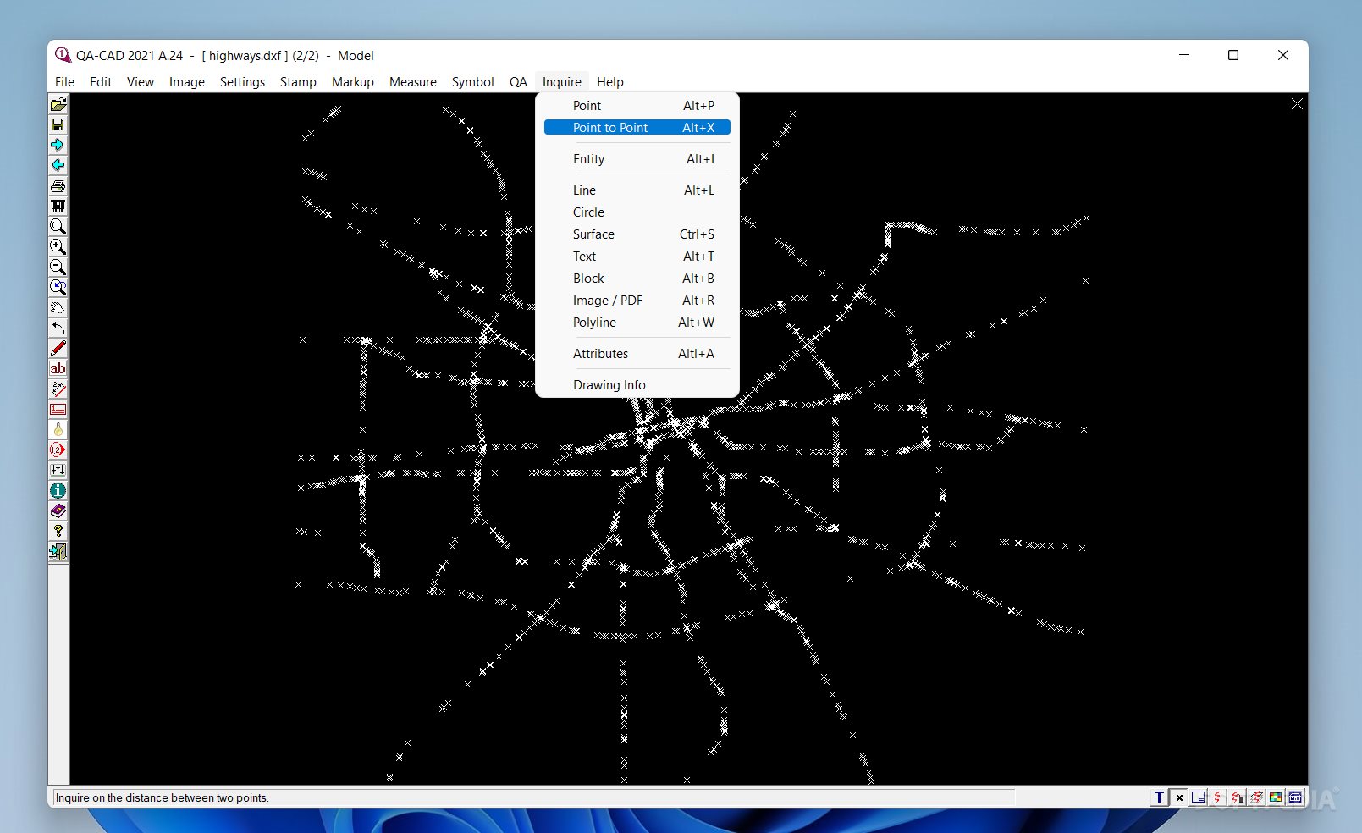Screen dimensions: 1362x833
Task: Open the View menu
Action: click(x=141, y=82)
